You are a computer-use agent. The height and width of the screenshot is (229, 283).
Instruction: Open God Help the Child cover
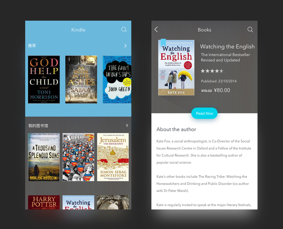tap(44, 79)
